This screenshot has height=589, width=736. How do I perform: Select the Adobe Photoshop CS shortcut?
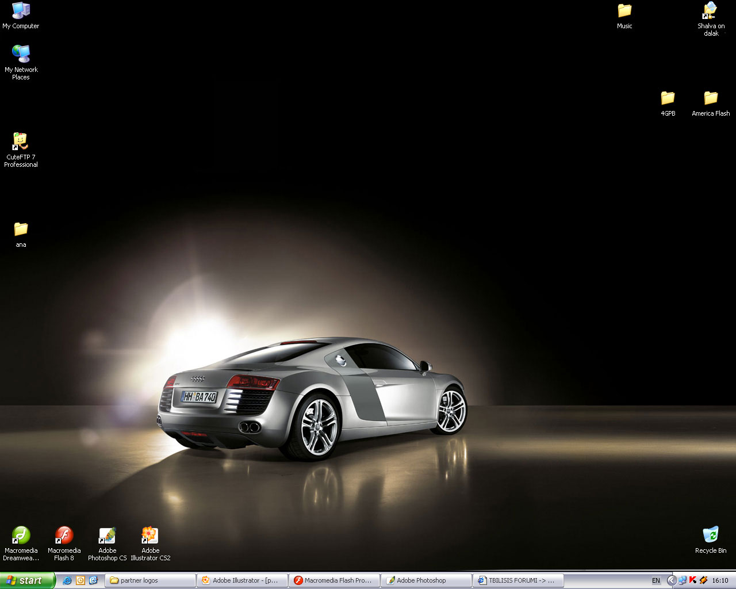tap(107, 544)
